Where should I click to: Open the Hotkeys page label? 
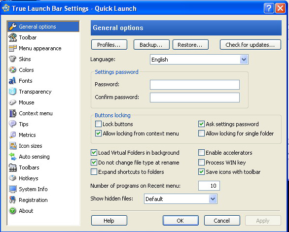[29, 178]
